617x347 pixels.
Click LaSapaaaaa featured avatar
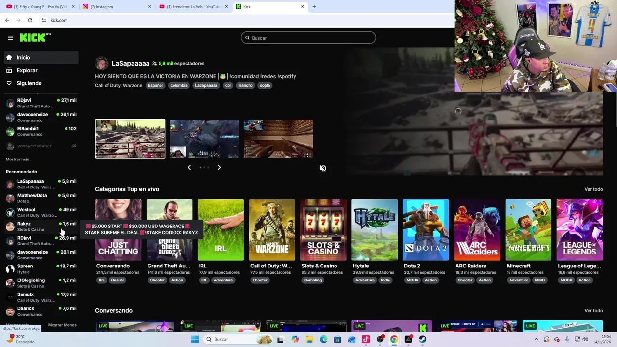click(102, 63)
